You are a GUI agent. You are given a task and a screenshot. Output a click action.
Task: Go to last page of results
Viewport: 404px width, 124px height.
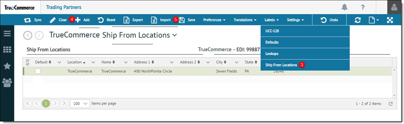64,104
